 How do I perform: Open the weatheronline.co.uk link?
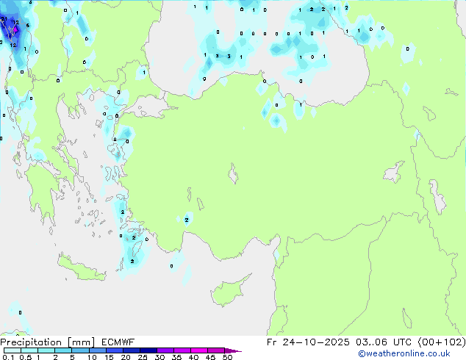404,353
